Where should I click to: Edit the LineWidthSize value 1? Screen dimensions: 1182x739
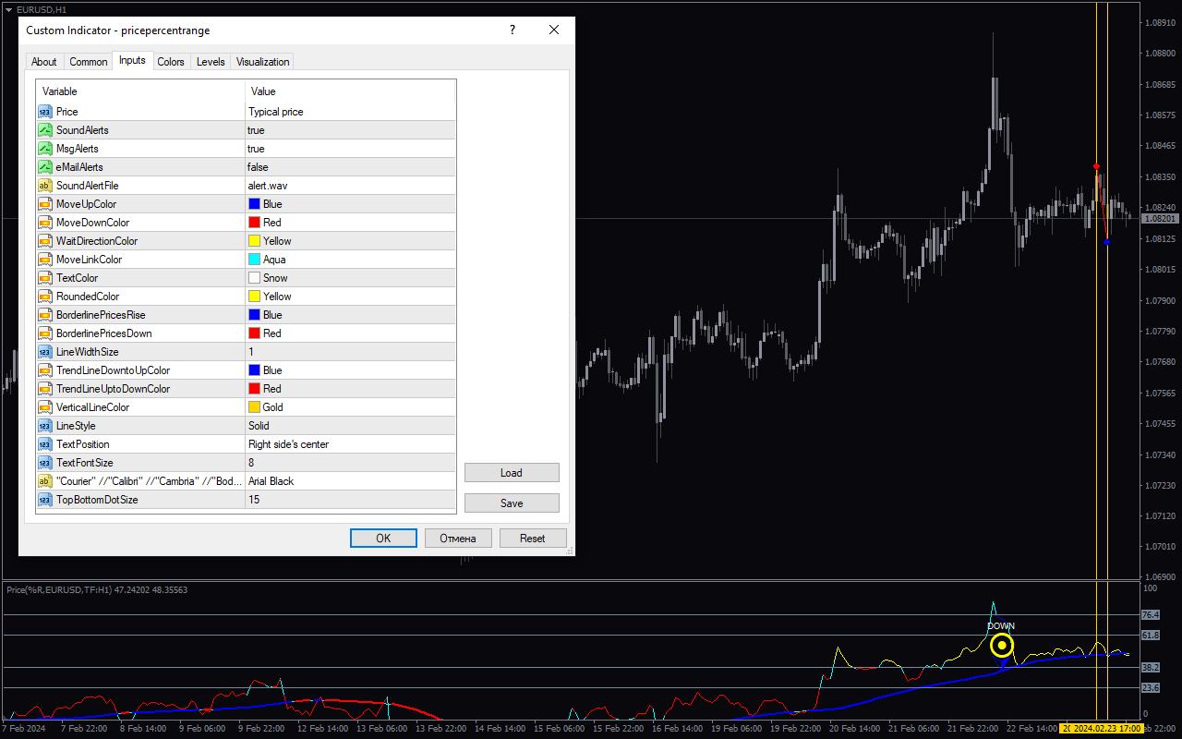351,352
